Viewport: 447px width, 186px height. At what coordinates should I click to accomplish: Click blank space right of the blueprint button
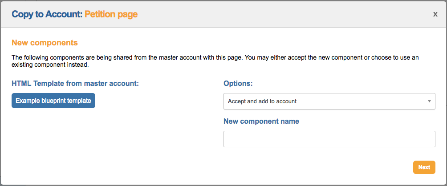coord(156,101)
